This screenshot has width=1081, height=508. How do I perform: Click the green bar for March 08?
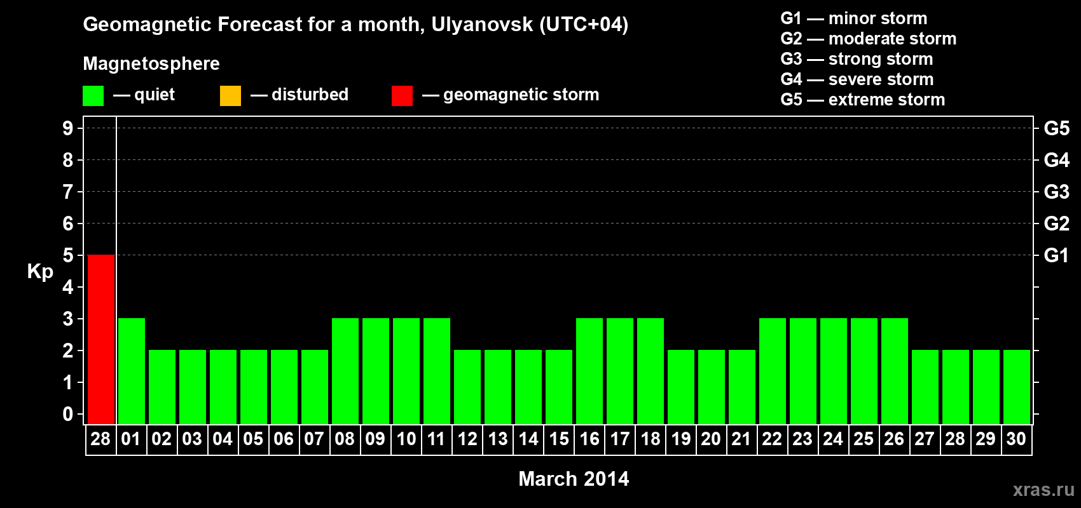click(345, 371)
